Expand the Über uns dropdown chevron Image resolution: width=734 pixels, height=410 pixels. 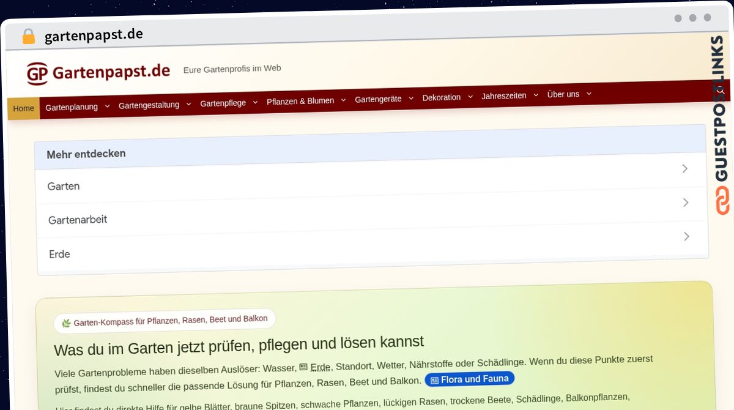588,94
